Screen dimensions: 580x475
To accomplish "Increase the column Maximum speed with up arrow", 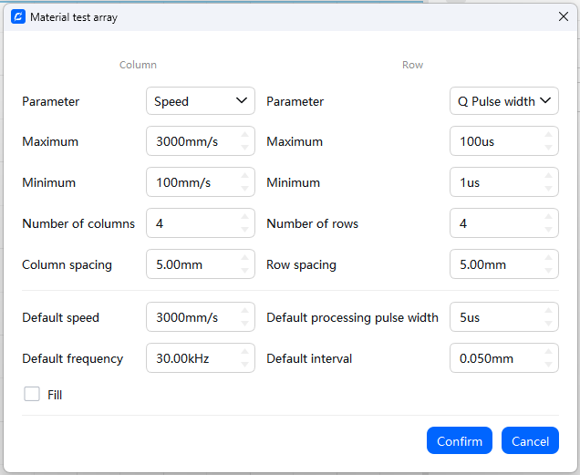I will (x=244, y=136).
